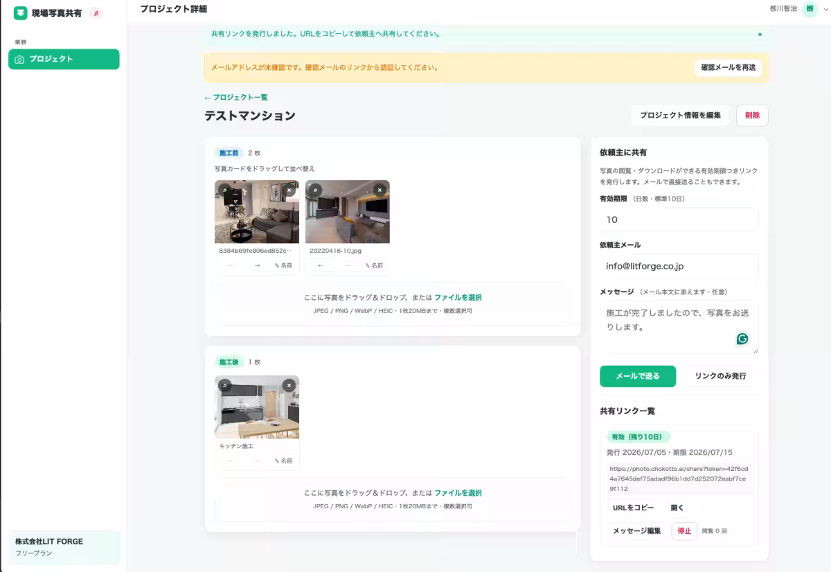Click the Grammarly icon in message box

pos(742,339)
